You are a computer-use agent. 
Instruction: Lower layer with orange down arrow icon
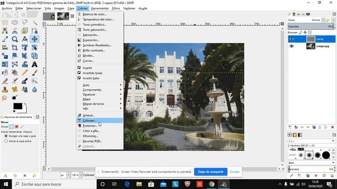[x=308, y=127]
